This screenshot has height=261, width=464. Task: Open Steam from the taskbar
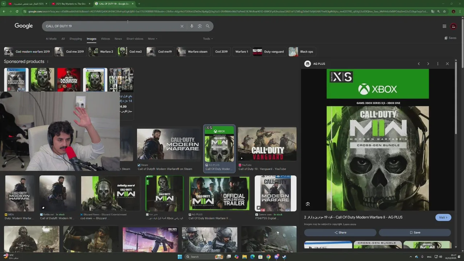coord(284,257)
